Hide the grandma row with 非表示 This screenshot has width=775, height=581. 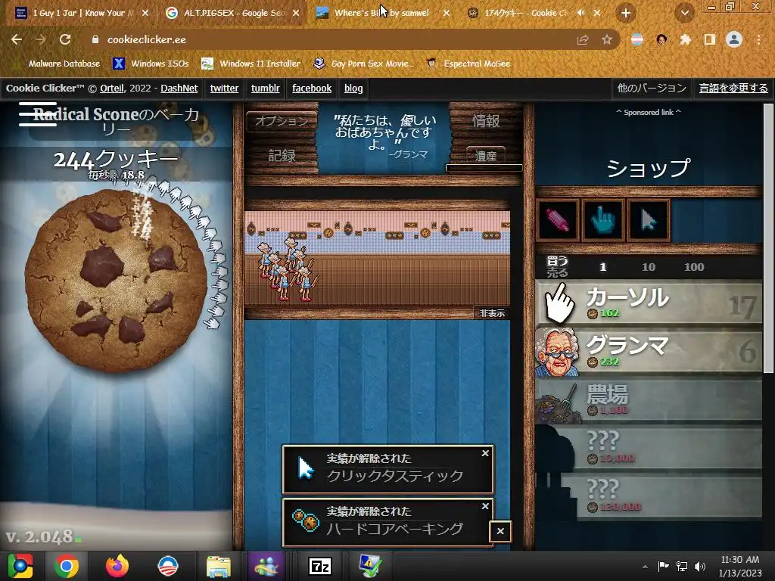tap(492, 313)
